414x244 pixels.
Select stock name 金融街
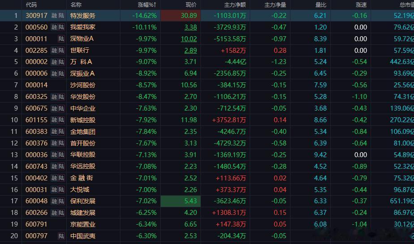[81, 178]
